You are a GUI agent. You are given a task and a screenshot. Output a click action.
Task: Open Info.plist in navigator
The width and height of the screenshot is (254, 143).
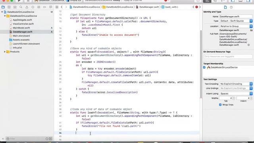pyautogui.click(x=17, y=48)
